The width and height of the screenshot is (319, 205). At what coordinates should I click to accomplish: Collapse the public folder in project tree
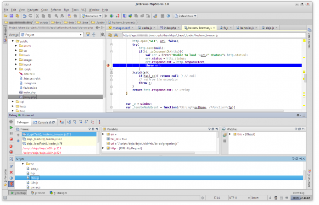[x=12, y=41]
